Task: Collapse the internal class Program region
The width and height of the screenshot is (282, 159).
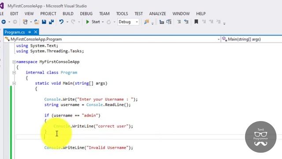Action: [x=14, y=72]
